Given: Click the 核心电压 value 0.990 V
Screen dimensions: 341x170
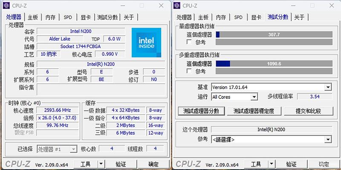Looking at the screenshot, I should (110, 54).
